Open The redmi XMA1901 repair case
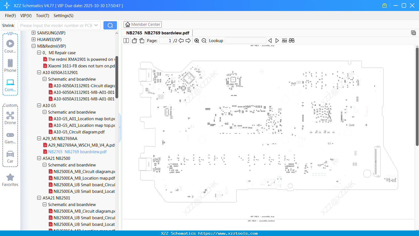Viewport: 419px width, 236px height. click(81, 59)
